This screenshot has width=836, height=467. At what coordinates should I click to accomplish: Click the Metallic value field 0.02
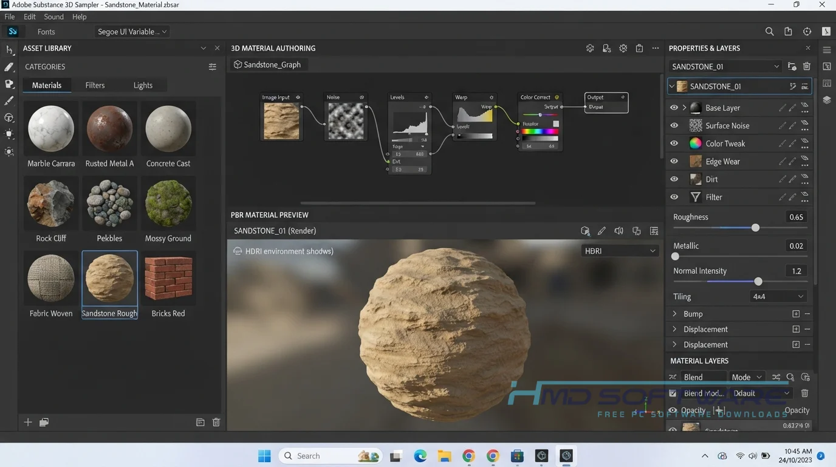pos(796,246)
